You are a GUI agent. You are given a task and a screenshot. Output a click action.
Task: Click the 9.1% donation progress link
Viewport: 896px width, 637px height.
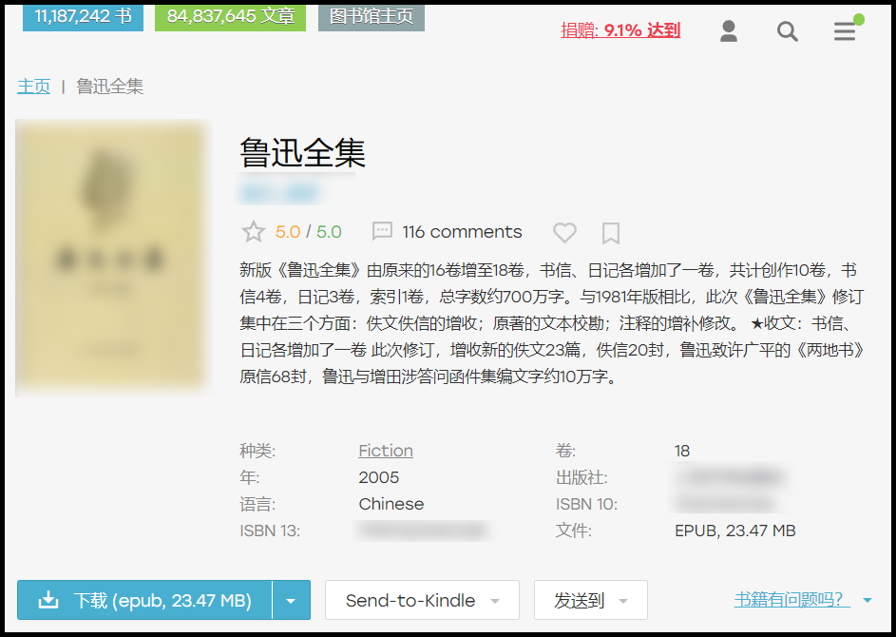[x=620, y=30]
